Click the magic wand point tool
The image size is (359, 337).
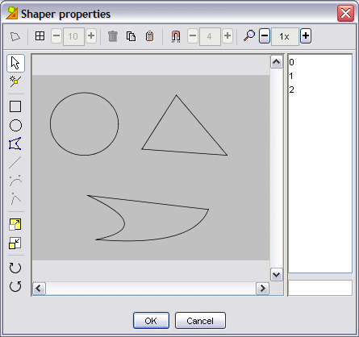pyautogui.click(x=15, y=81)
